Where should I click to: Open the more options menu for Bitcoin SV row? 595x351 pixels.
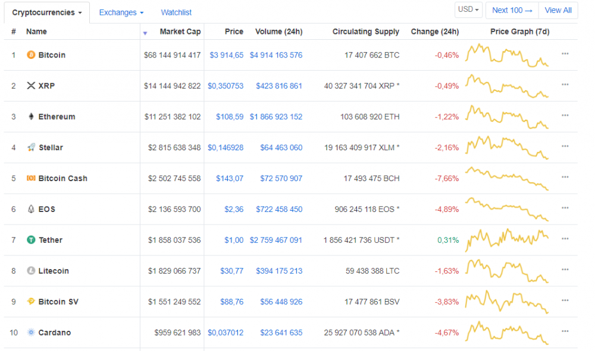pyautogui.click(x=565, y=301)
